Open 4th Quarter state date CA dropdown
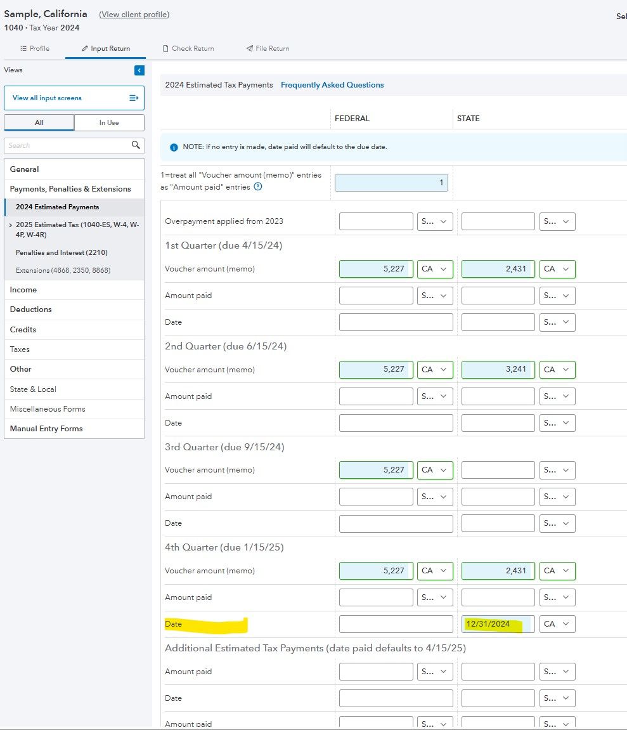Screen dimensions: 627x730 tap(557, 624)
